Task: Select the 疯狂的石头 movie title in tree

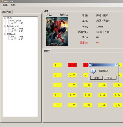Action: (13, 26)
